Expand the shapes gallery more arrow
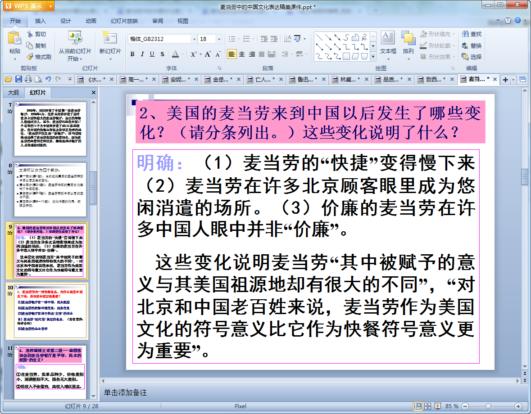 click(x=373, y=57)
